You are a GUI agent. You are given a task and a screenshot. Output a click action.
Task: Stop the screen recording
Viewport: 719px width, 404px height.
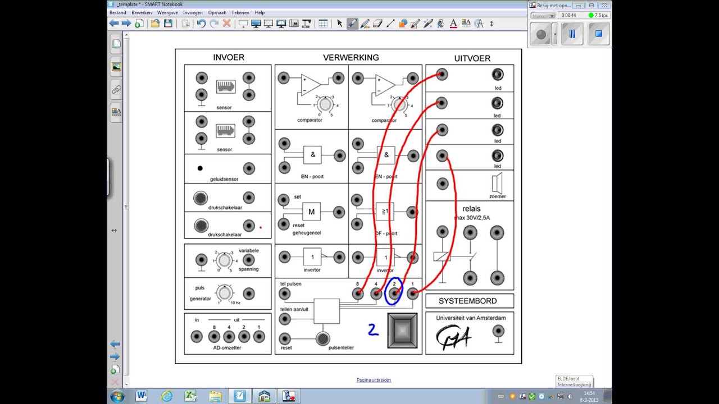pos(599,34)
